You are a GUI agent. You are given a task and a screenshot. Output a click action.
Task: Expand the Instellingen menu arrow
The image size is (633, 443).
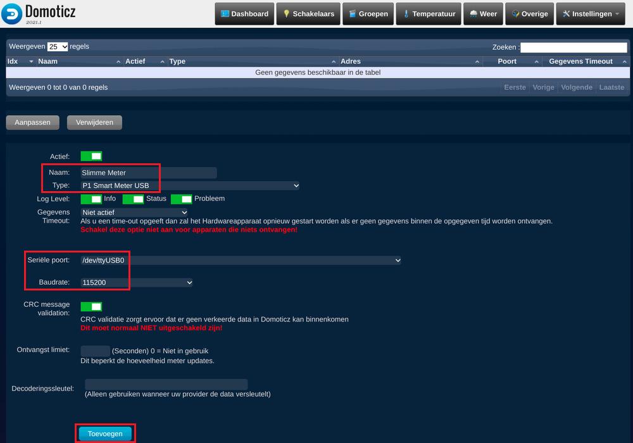click(x=617, y=14)
